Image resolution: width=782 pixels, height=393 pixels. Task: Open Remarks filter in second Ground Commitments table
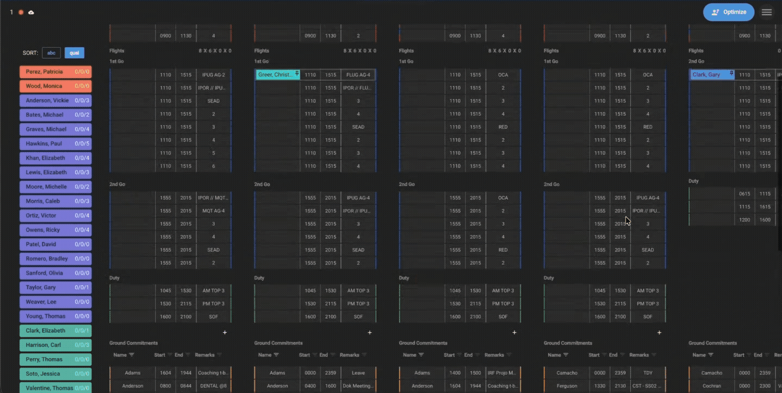coord(364,355)
